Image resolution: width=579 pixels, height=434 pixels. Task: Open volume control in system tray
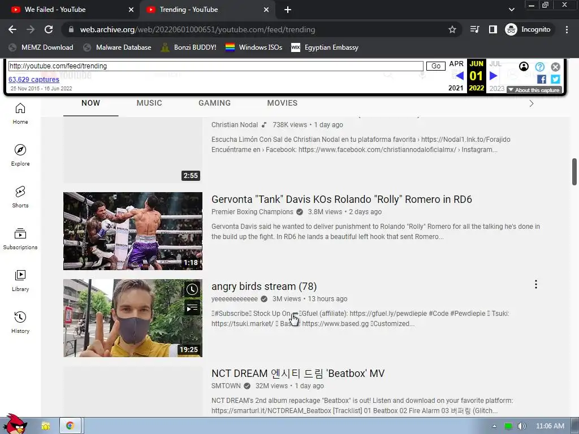coord(521,426)
